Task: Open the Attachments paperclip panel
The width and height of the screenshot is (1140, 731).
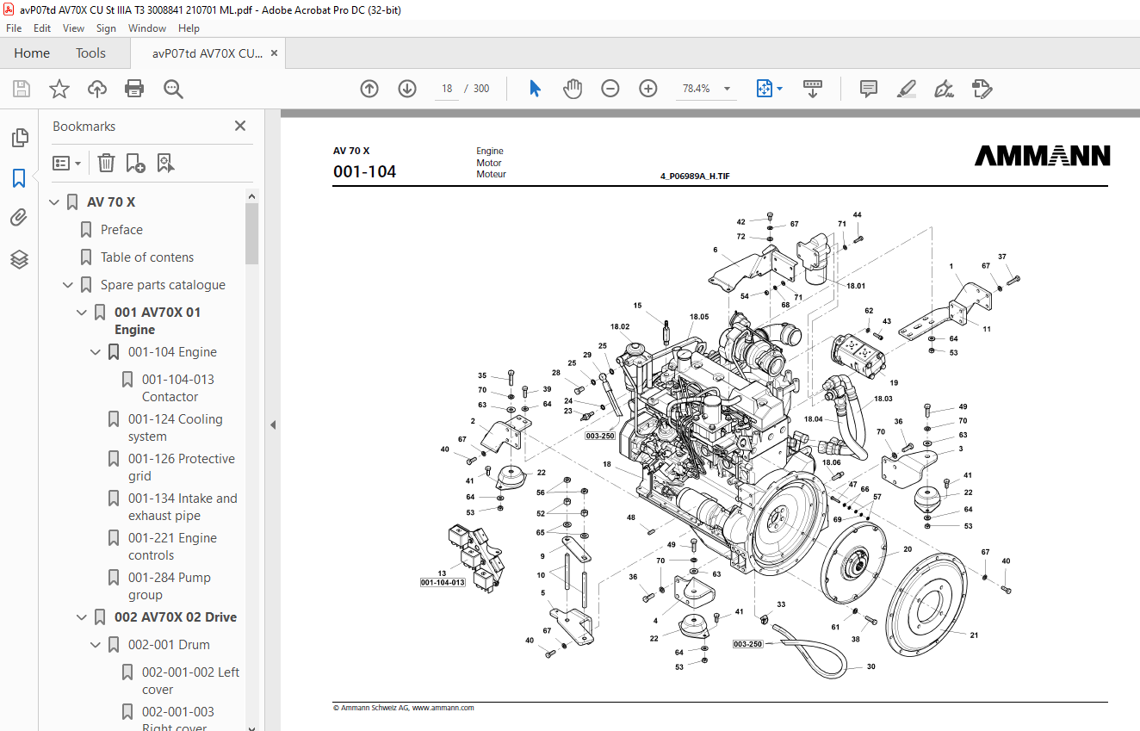Action: [19, 219]
